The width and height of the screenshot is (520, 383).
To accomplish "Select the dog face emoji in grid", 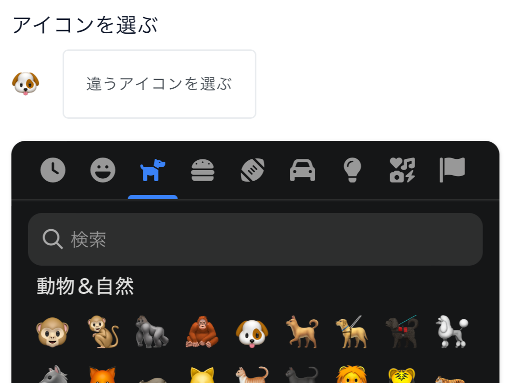I will coord(252,333).
